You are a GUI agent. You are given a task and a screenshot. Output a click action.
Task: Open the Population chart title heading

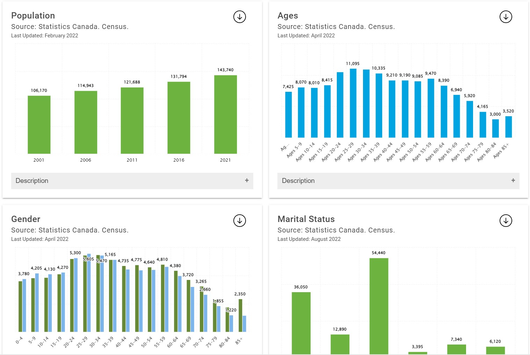[33, 16]
